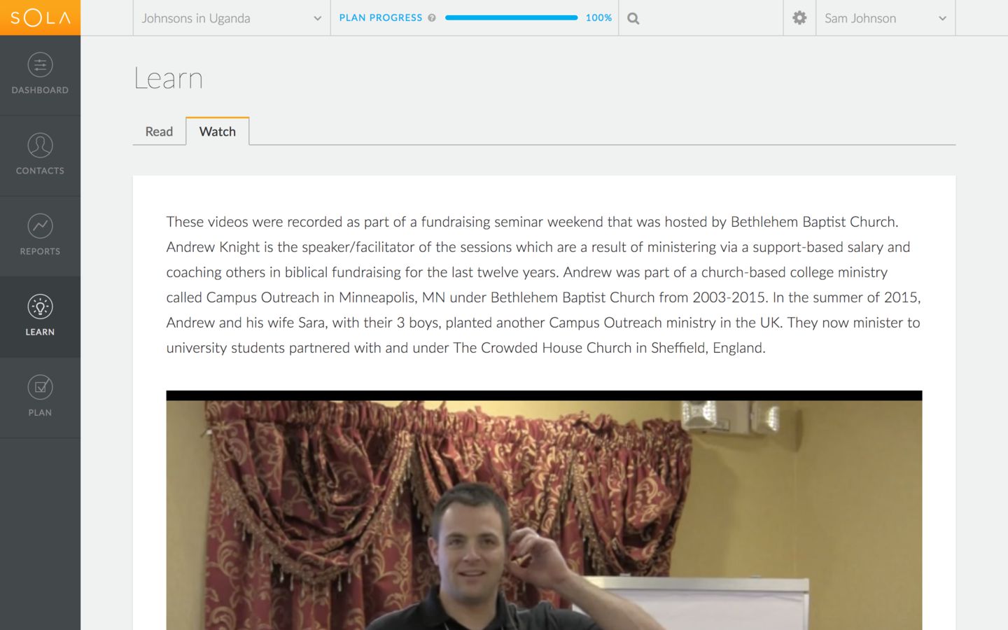Select the Watch tab
Screen dimensions: 1008x630
tap(218, 132)
